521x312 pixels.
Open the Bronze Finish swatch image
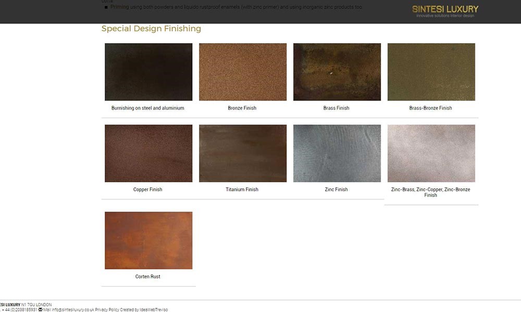243,72
